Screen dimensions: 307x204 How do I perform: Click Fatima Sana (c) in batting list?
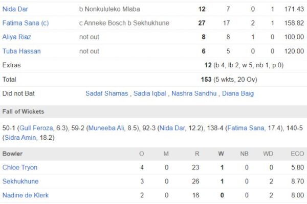(25, 23)
